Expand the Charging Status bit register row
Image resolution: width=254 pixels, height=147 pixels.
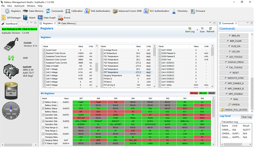click(43, 134)
